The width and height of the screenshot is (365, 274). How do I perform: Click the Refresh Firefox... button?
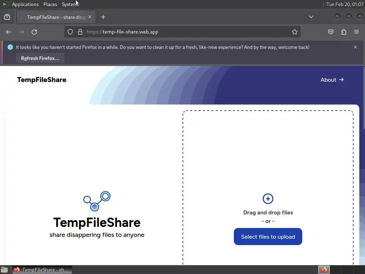pyautogui.click(x=40, y=58)
